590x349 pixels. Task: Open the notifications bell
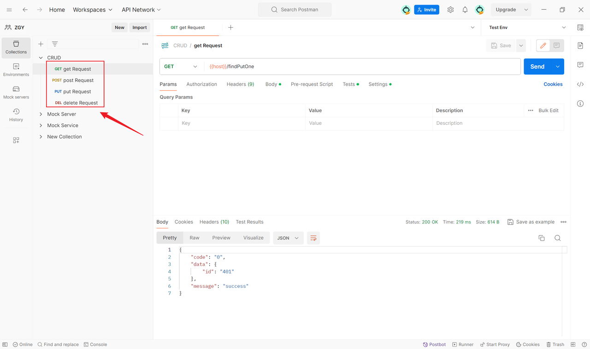point(465,10)
